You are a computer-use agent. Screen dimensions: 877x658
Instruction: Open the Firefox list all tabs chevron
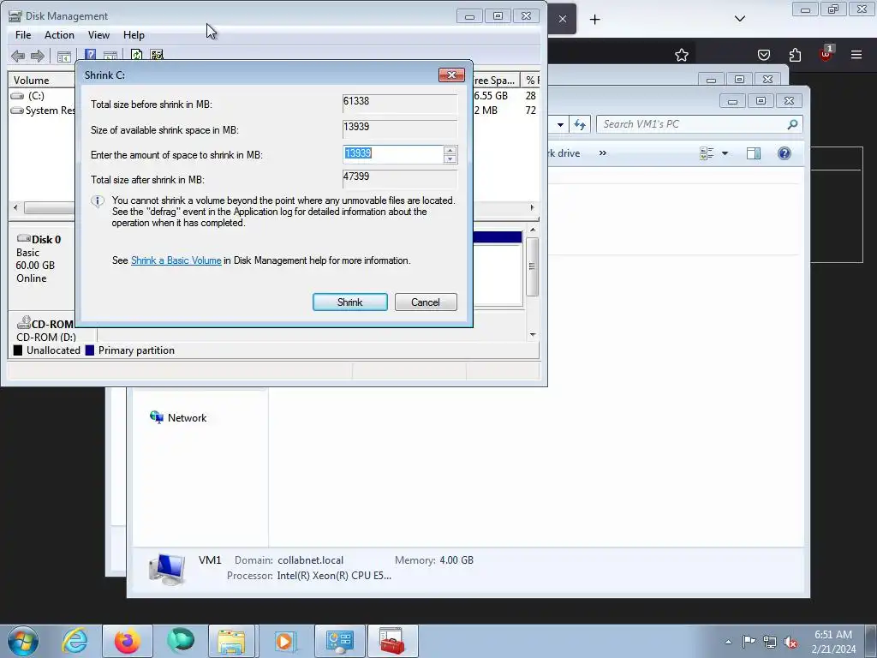(740, 19)
